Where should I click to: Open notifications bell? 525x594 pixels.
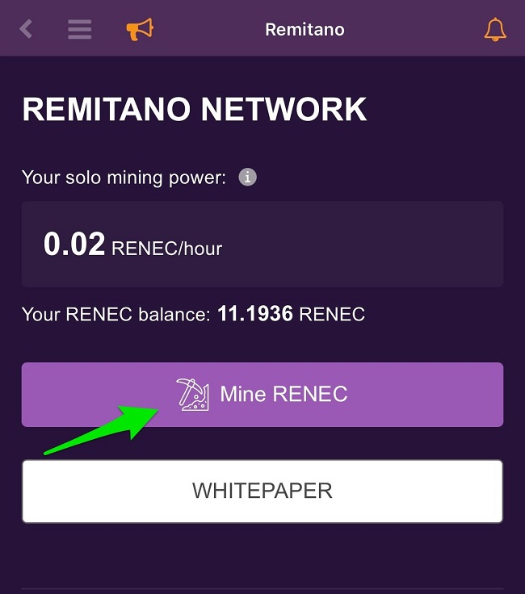click(x=494, y=30)
